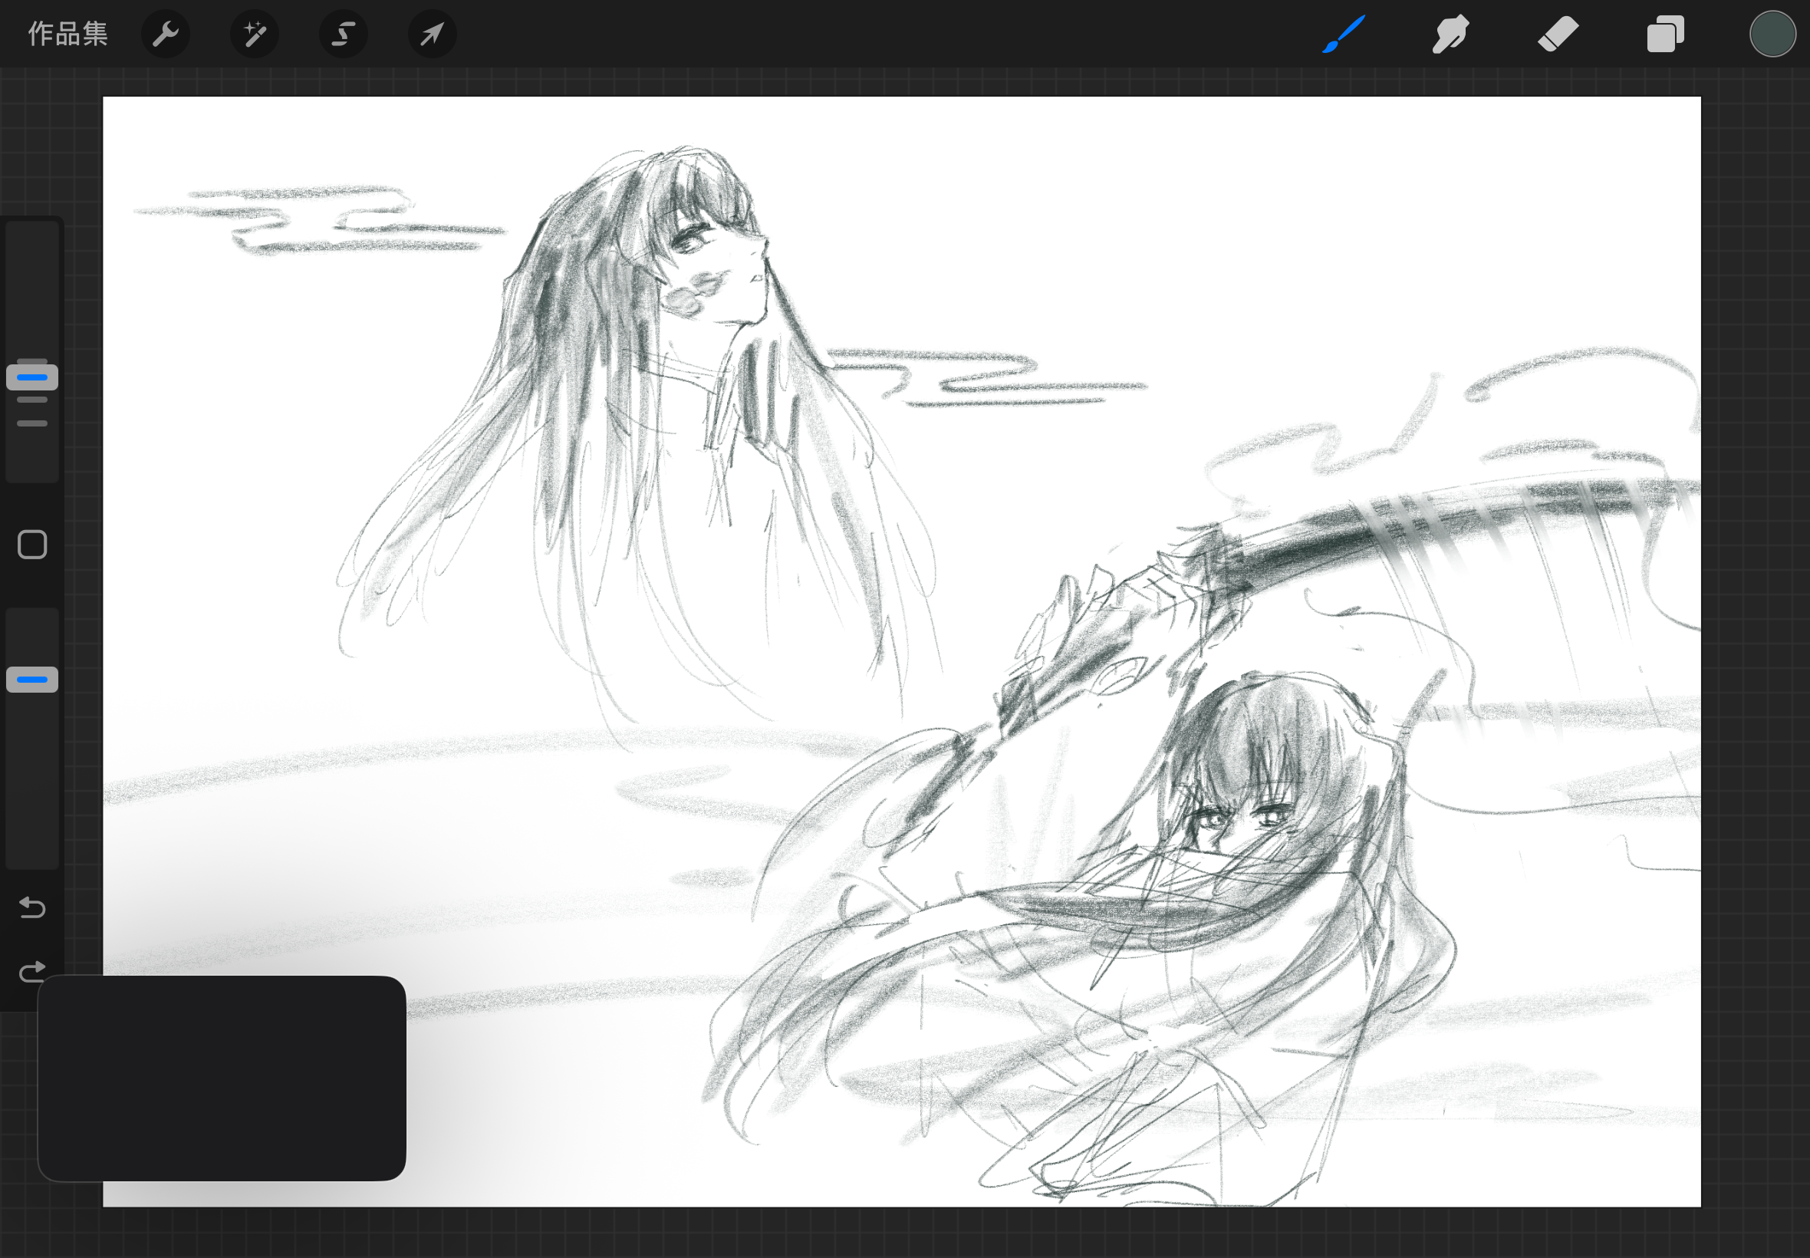
Task: Select the Smudge tool
Action: tap(1450, 34)
